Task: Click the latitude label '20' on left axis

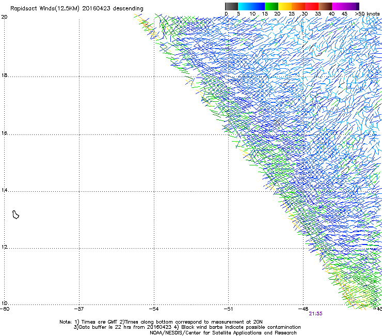Action: pos(4,17)
